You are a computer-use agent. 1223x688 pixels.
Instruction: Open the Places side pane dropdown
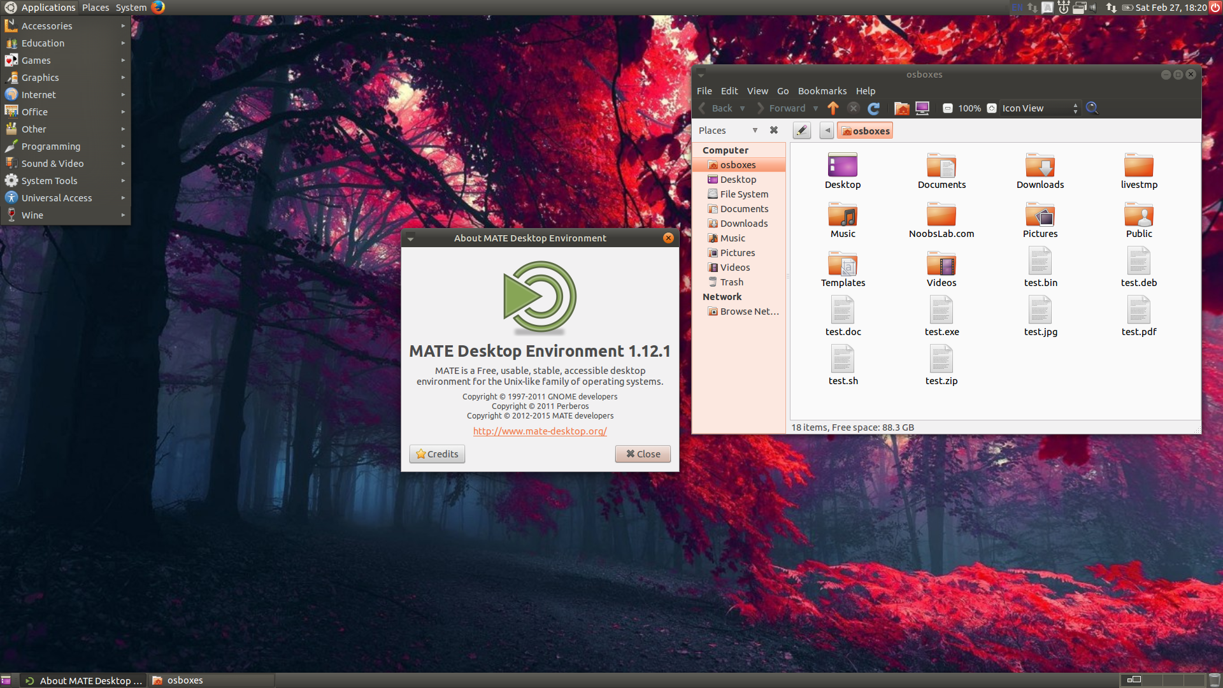click(x=755, y=130)
